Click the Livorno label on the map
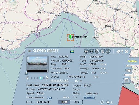Screen dimensions: 139x105 click(x=96, y=37)
